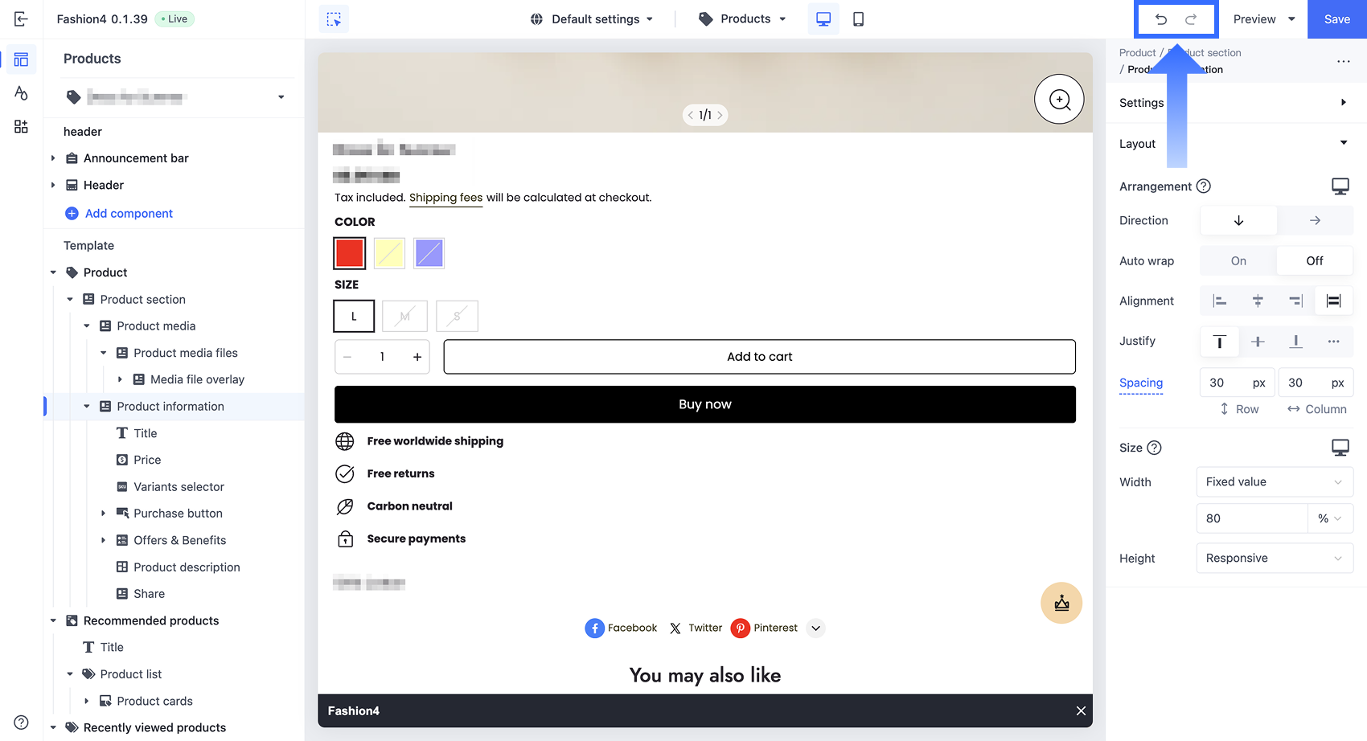The image size is (1367, 741).
Task: Expand the Purchase button tree node
Action: click(x=103, y=513)
